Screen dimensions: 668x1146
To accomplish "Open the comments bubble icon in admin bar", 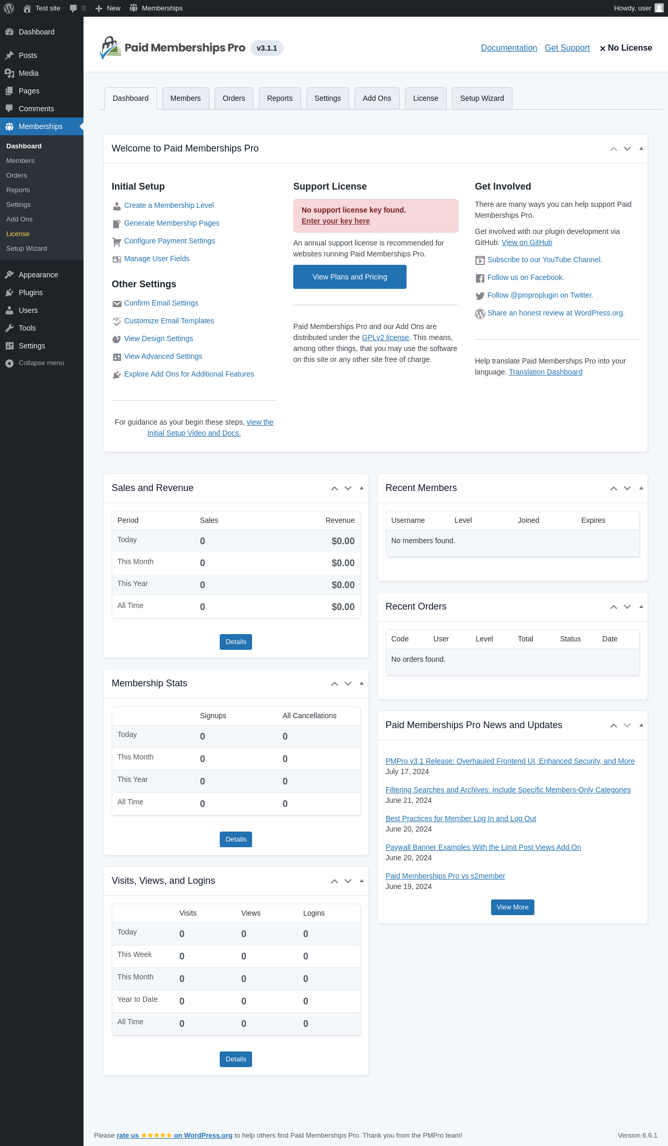I will 73,8.
